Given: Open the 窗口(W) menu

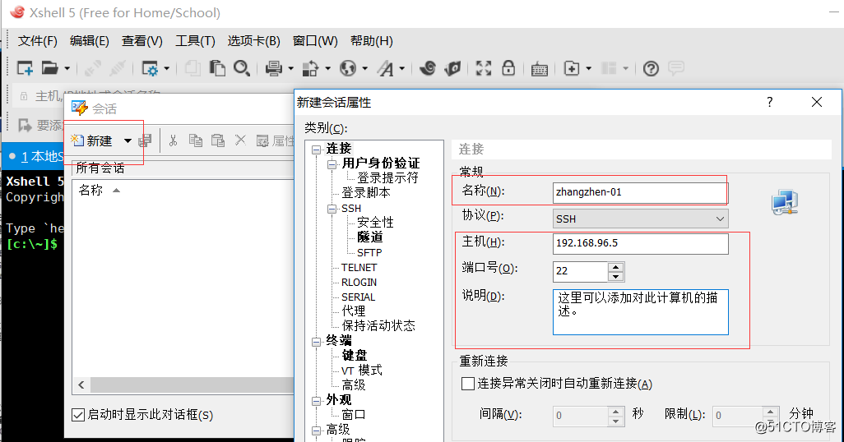Looking at the screenshot, I should [x=315, y=41].
